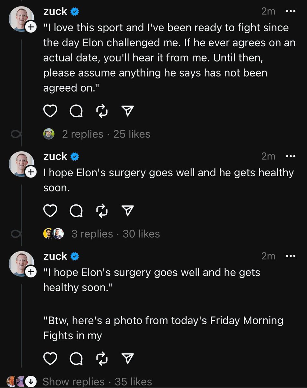This screenshot has width=307, height=388.
Task: Open '3 replies' under second post
Action: pos(92,234)
